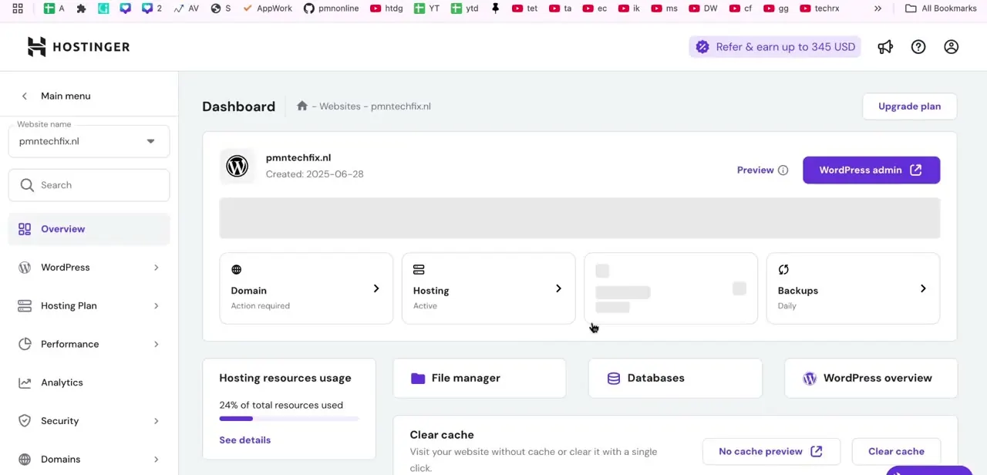Click the hosting resources usage progress bar

click(x=289, y=419)
